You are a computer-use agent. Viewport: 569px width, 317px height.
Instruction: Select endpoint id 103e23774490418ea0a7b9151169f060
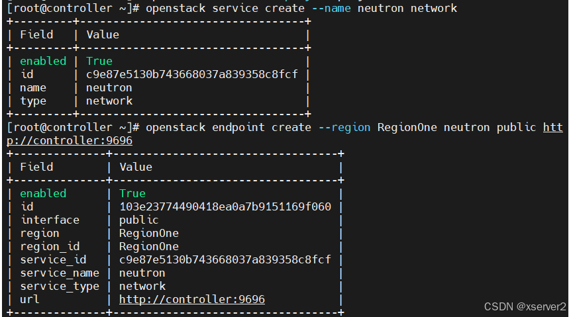coord(225,206)
